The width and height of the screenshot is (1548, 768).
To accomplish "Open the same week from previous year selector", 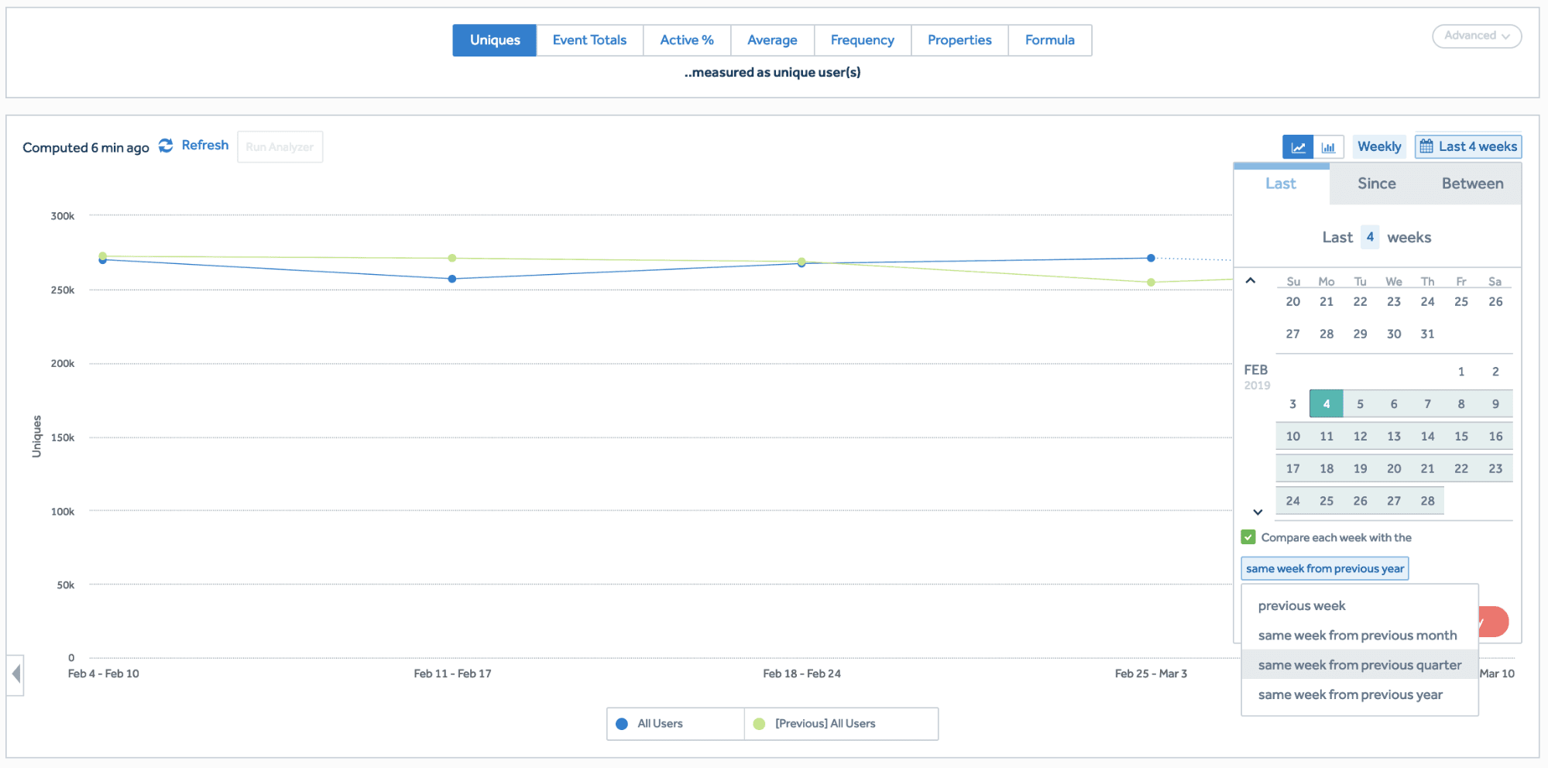I will (x=1324, y=569).
